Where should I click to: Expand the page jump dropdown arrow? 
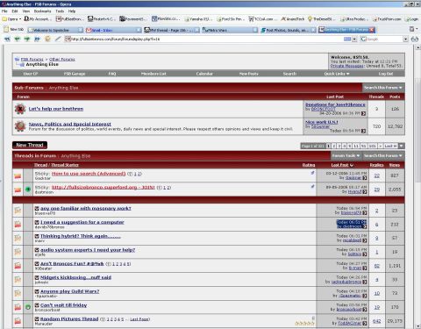point(402,146)
